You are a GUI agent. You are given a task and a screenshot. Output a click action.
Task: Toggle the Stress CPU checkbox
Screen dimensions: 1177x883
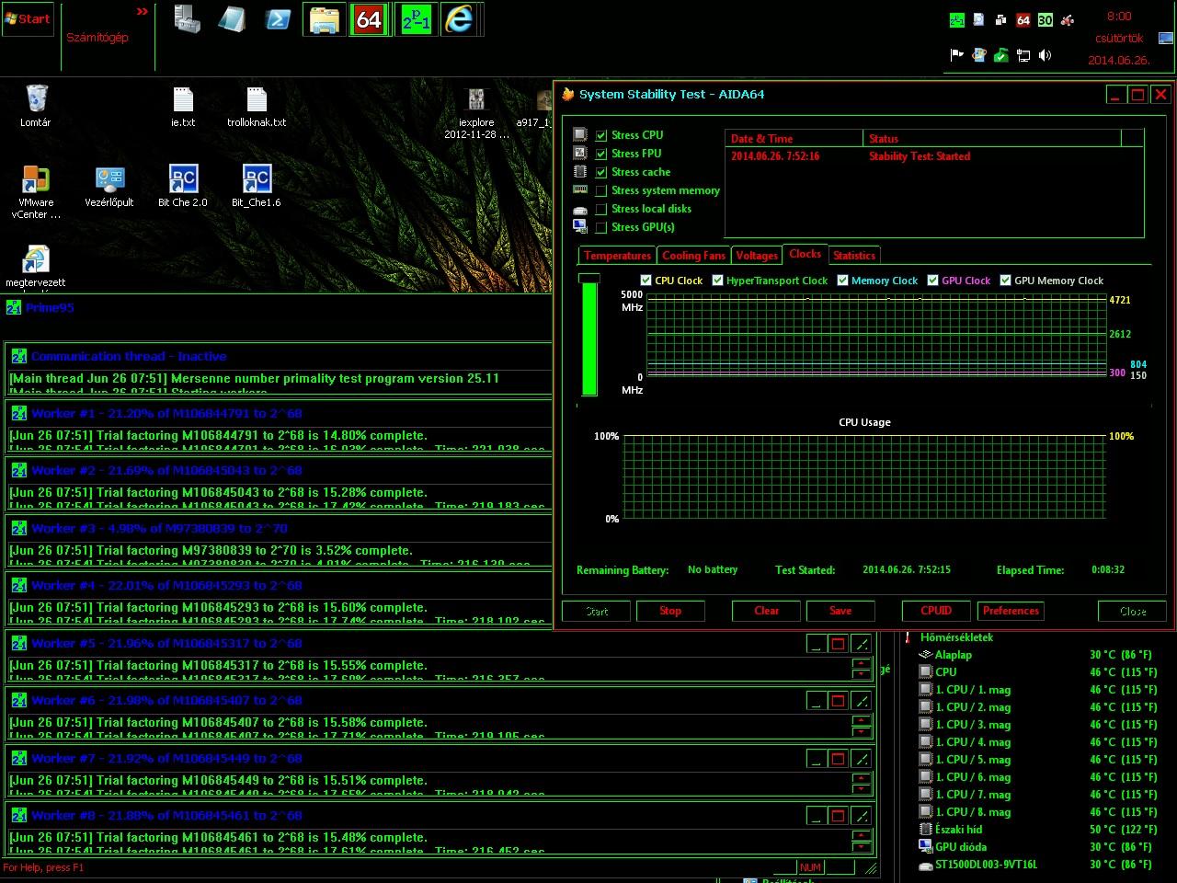coord(601,135)
